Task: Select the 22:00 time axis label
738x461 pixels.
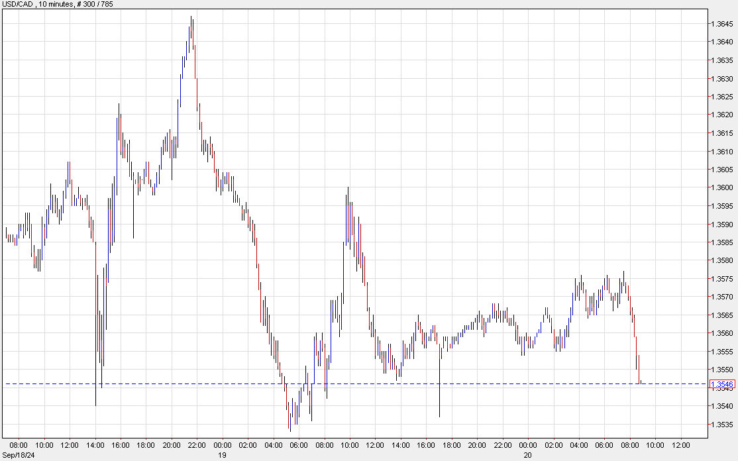Action: point(195,445)
